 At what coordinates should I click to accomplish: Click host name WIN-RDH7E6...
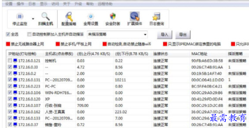58,93
